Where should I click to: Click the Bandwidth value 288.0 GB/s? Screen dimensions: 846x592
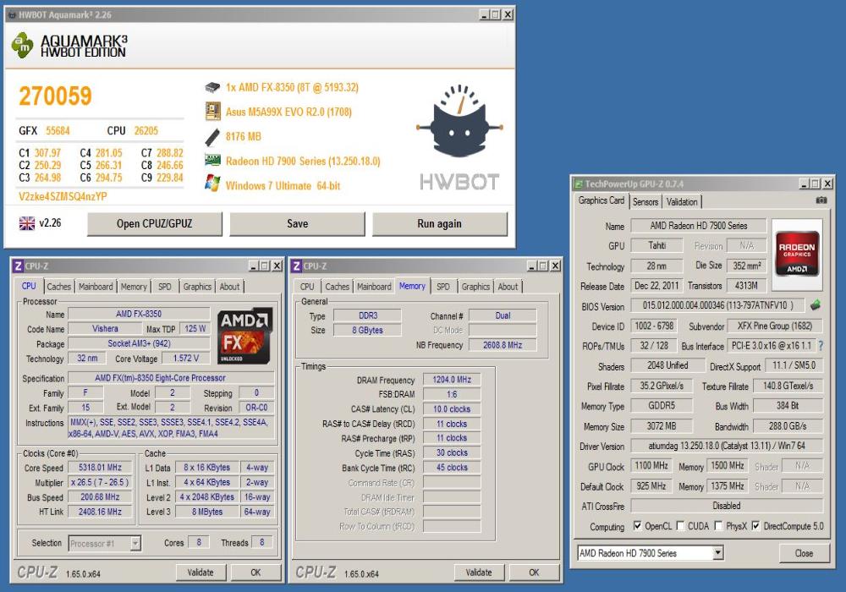[x=788, y=426]
